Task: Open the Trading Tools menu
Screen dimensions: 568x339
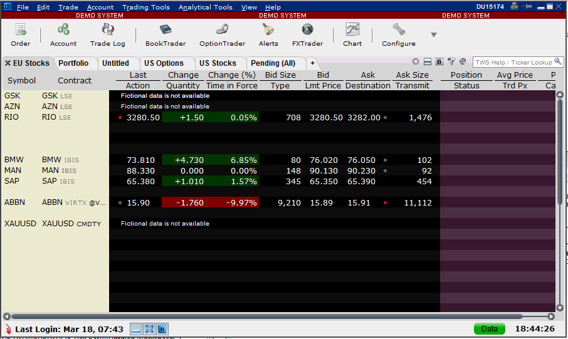Action: pyautogui.click(x=146, y=7)
